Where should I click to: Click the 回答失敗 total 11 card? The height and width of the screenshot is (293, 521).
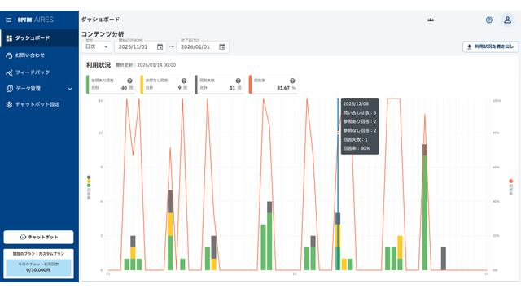(x=219, y=85)
